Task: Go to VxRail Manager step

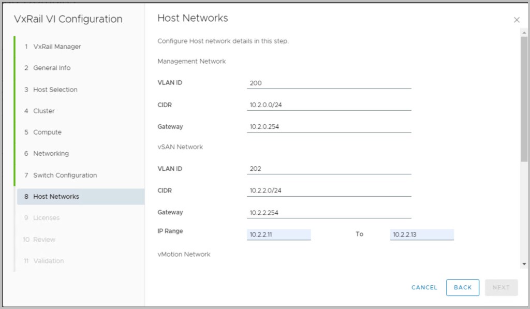Action: pos(57,47)
